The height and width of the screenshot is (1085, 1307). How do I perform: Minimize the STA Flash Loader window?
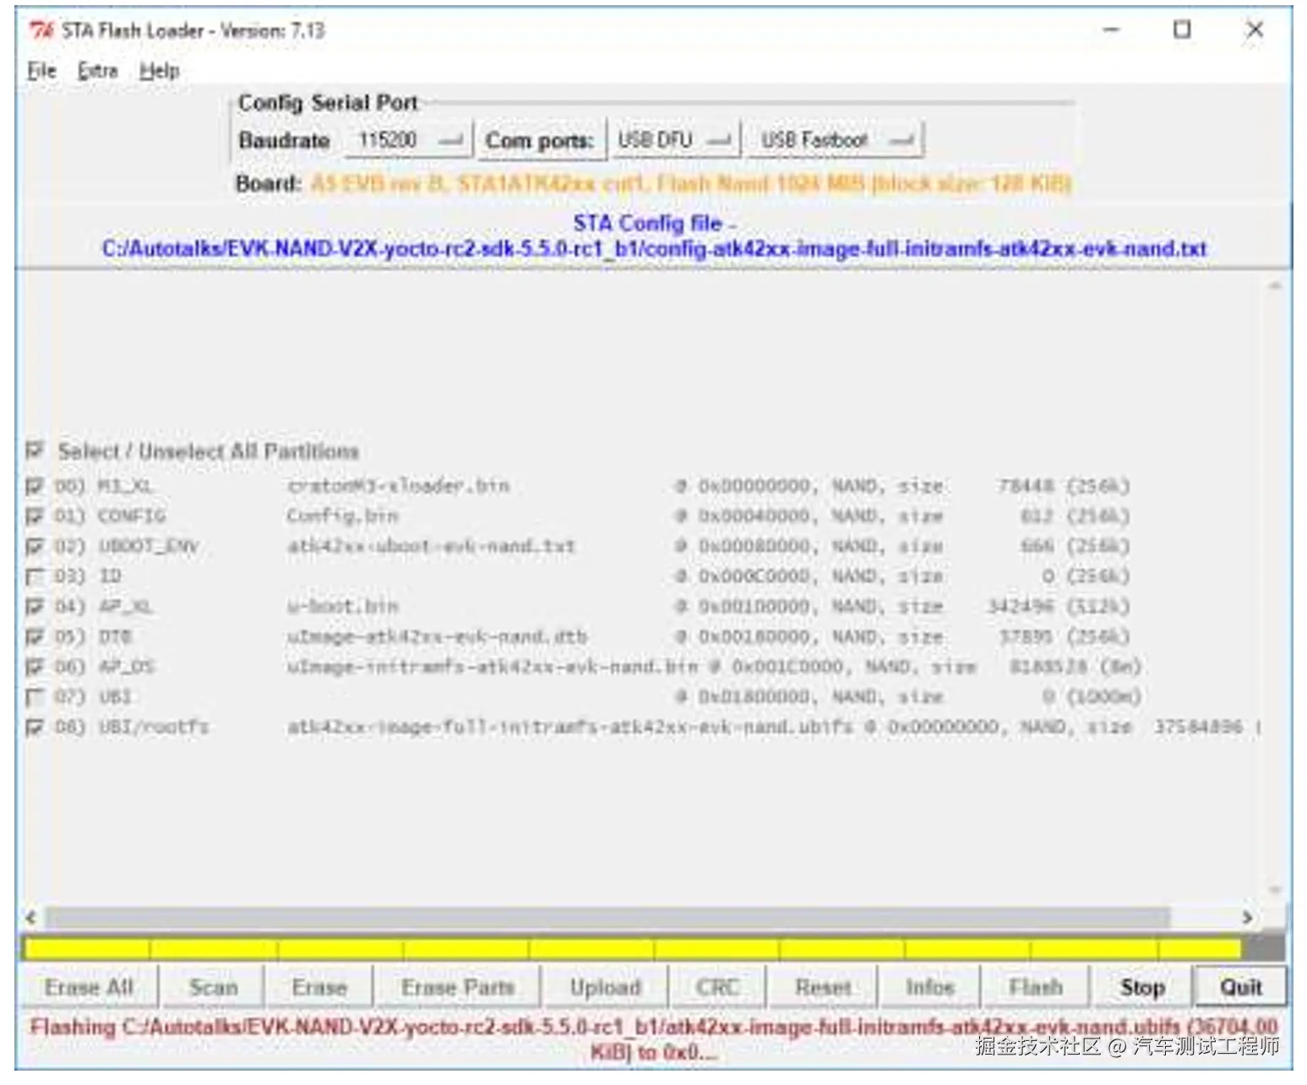pyautogui.click(x=1112, y=30)
